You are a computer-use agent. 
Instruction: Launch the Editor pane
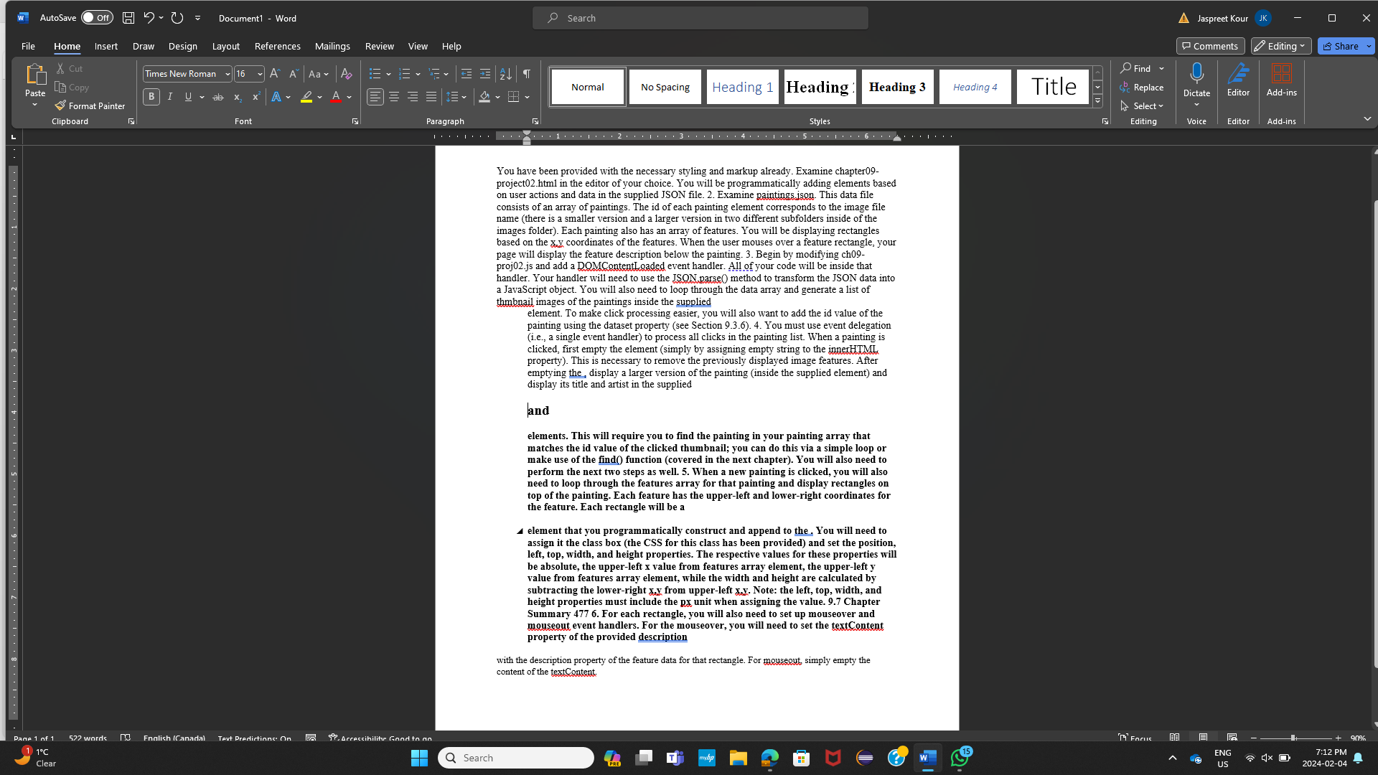coord(1238,81)
